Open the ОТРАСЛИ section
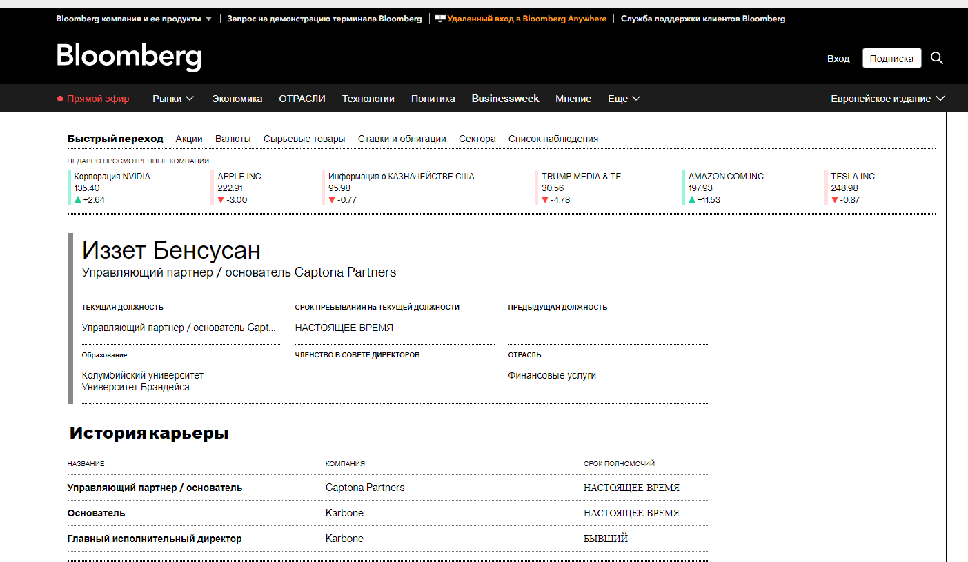The width and height of the screenshot is (968, 562). tap(302, 99)
